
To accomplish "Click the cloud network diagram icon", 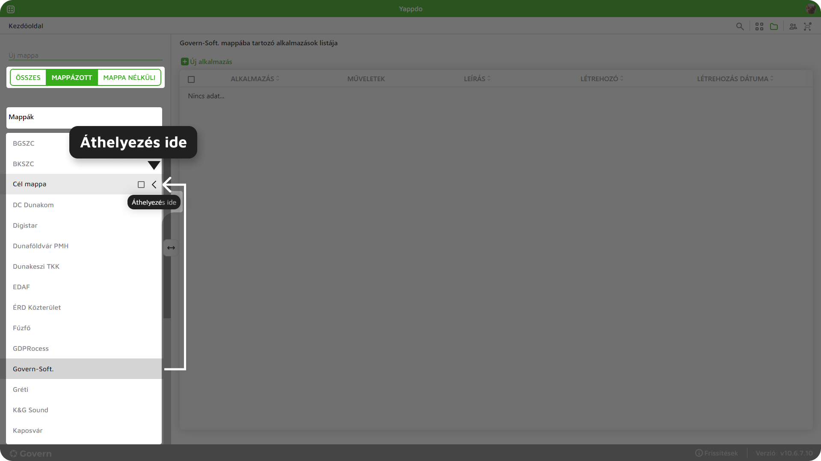I will tap(807, 26).
